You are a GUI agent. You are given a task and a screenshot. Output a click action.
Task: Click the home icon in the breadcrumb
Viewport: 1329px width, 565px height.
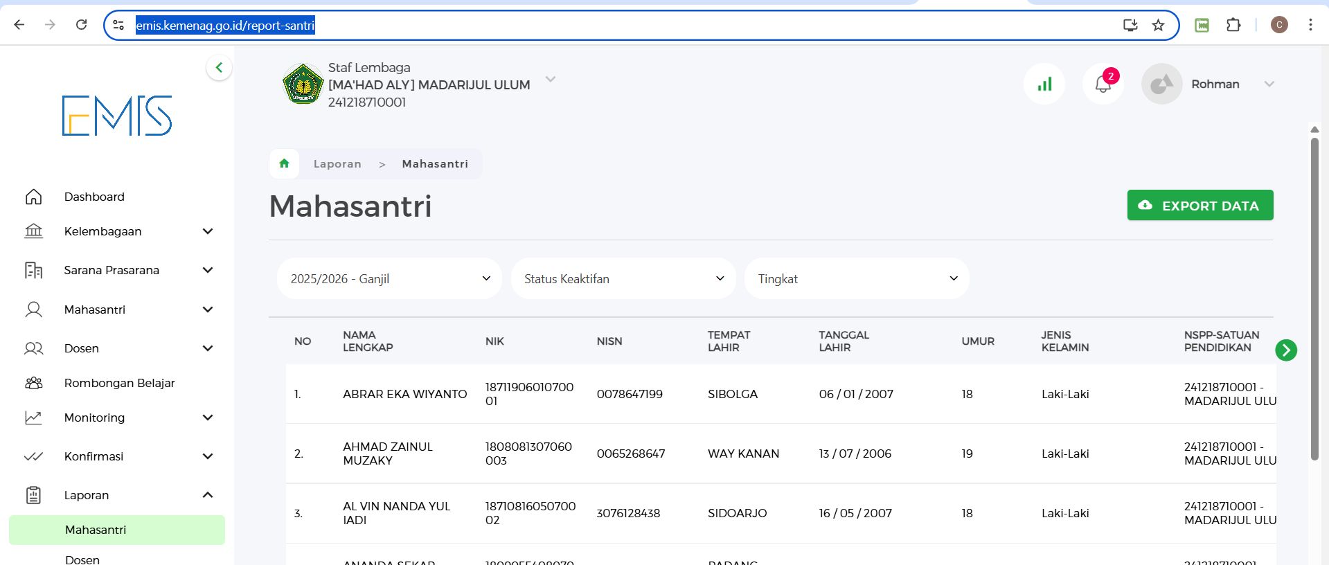(x=284, y=164)
